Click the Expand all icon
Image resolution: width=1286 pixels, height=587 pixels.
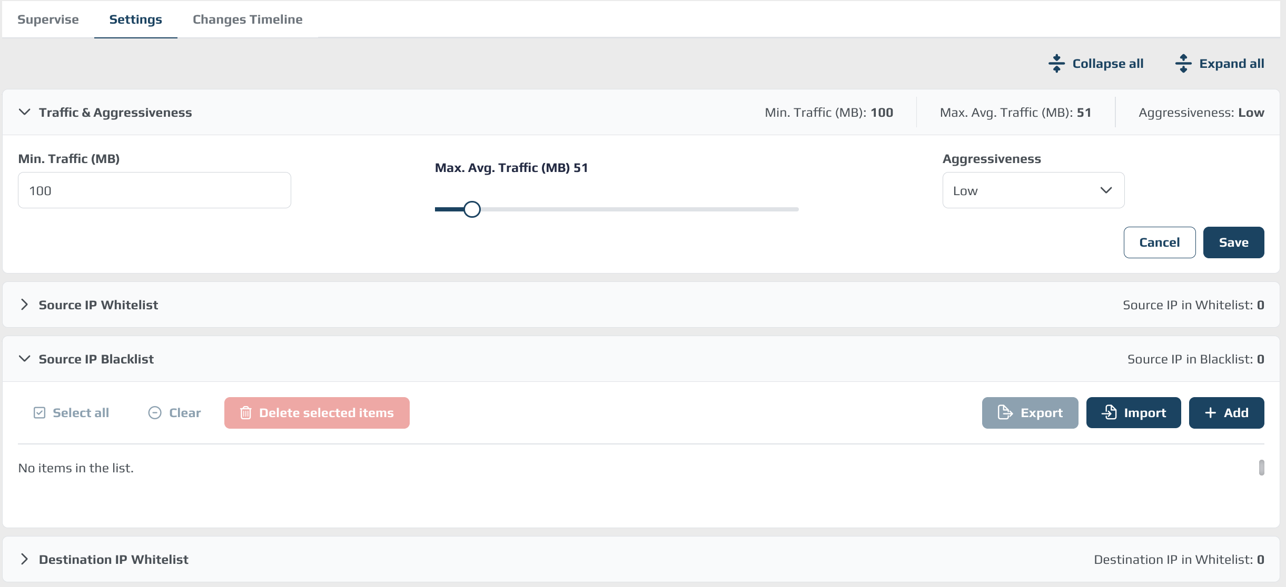1183,64
